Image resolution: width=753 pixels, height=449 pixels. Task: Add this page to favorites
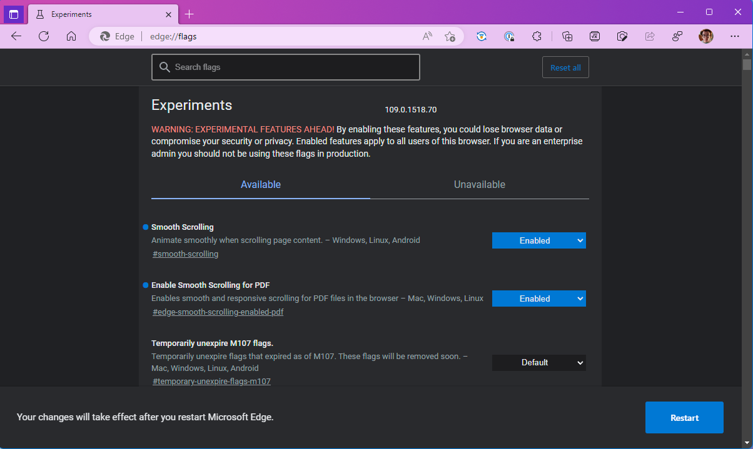(450, 36)
